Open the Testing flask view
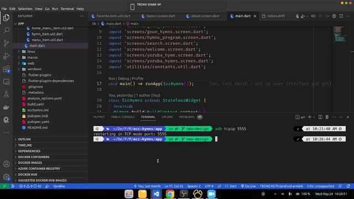 [6, 95]
